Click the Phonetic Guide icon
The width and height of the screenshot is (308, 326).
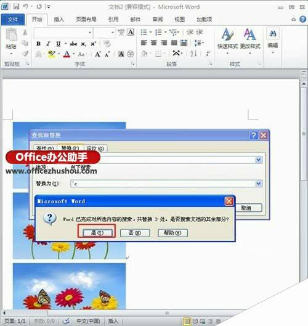(121, 32)
